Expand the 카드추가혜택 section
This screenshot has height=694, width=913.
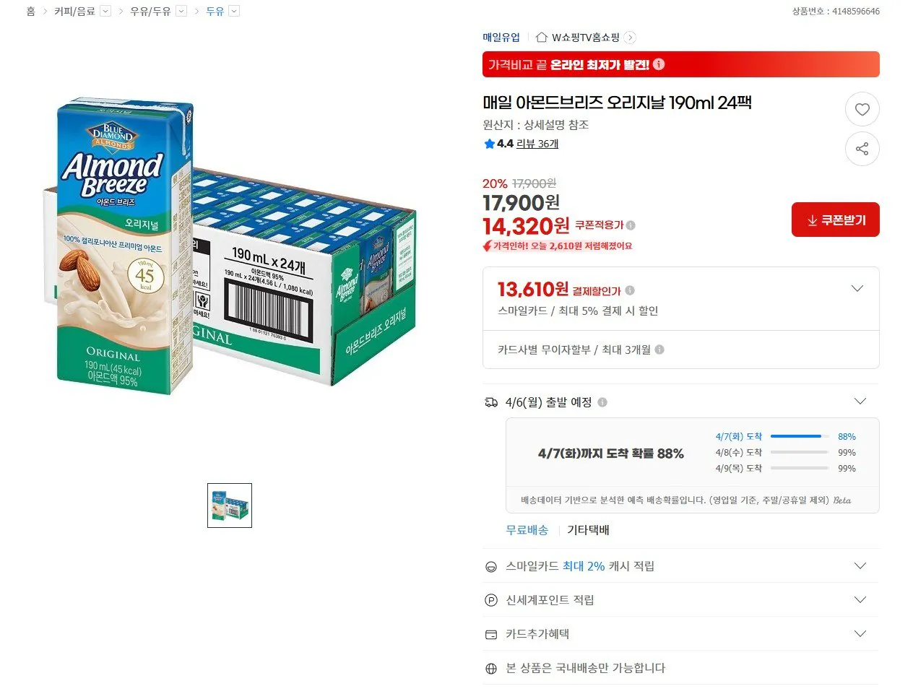[860, 633]
